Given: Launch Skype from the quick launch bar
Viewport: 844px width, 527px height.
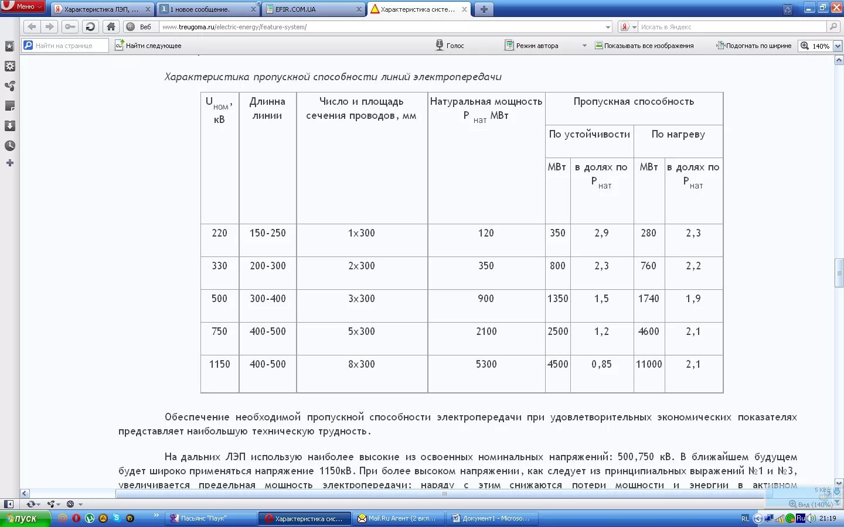Looking at the screenshot, I should [117, 518].
